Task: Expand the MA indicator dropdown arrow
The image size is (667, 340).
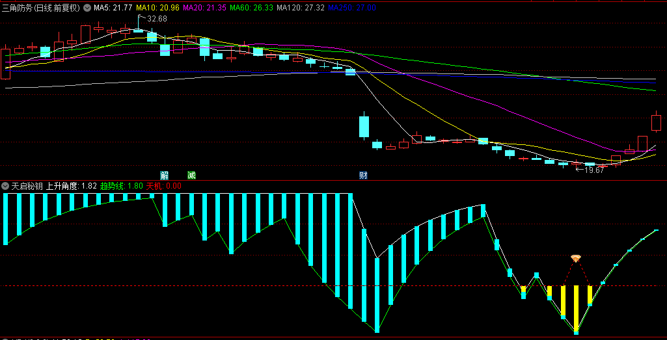Action: pyautogui.click(x=87, y=8)
